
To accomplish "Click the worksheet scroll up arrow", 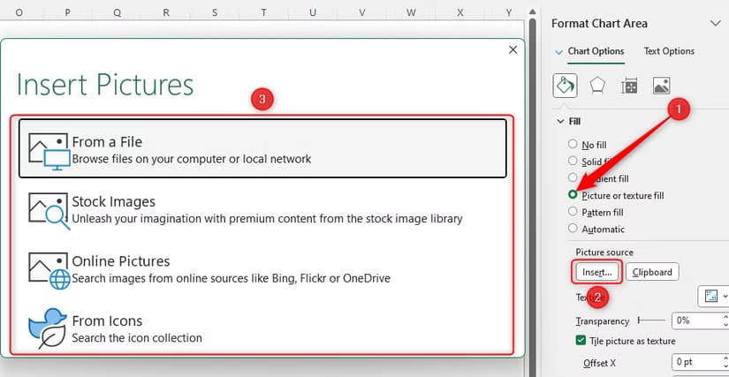I will point(533,12).
